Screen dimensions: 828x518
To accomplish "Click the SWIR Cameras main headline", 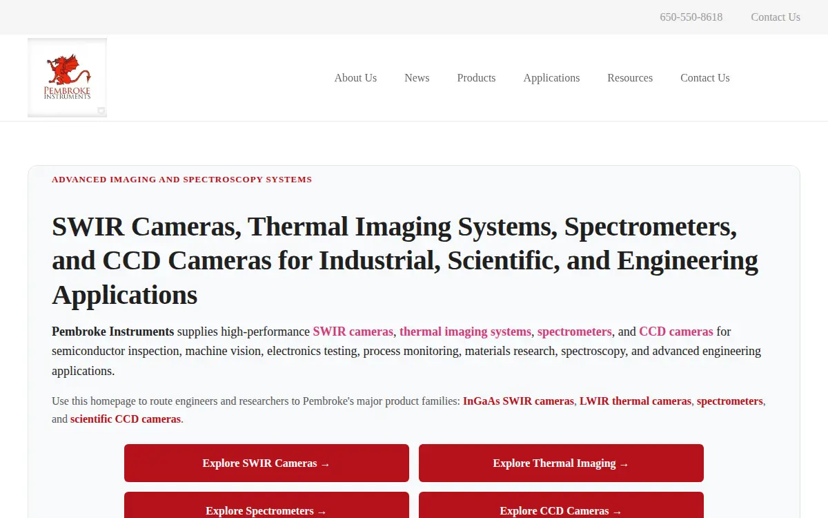I will point(405,260).
